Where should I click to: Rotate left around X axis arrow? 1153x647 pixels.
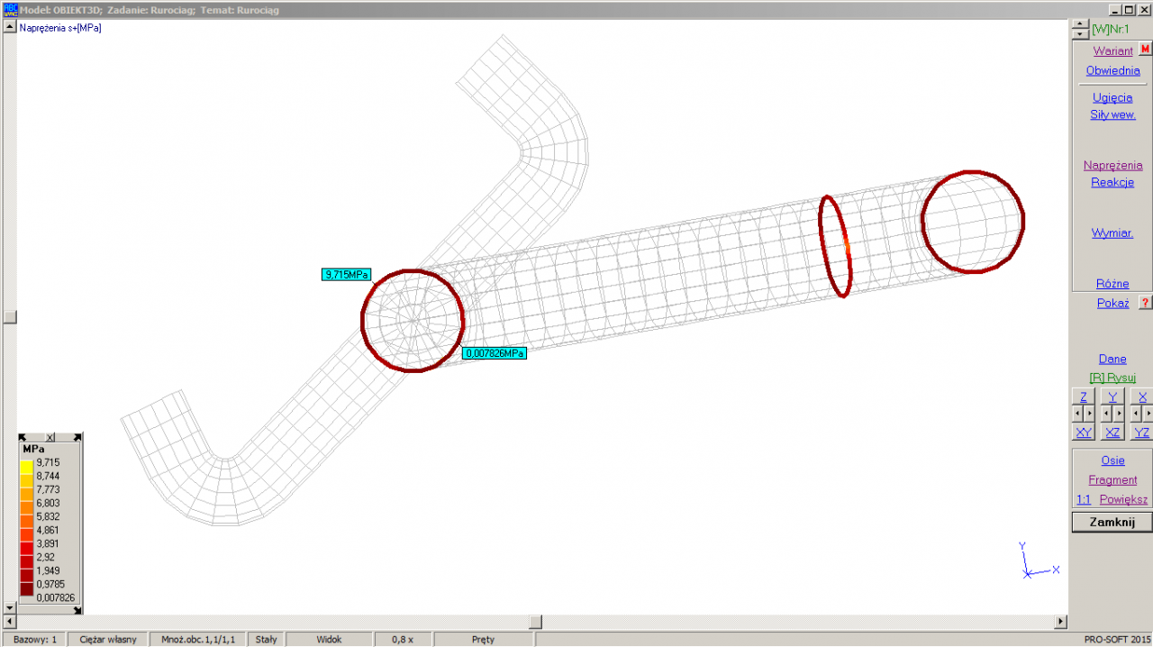pyautogui.click(x=1136, y=414)
